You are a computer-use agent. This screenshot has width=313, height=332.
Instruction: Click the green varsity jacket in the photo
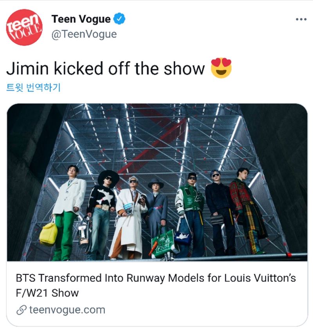point(189,198)
